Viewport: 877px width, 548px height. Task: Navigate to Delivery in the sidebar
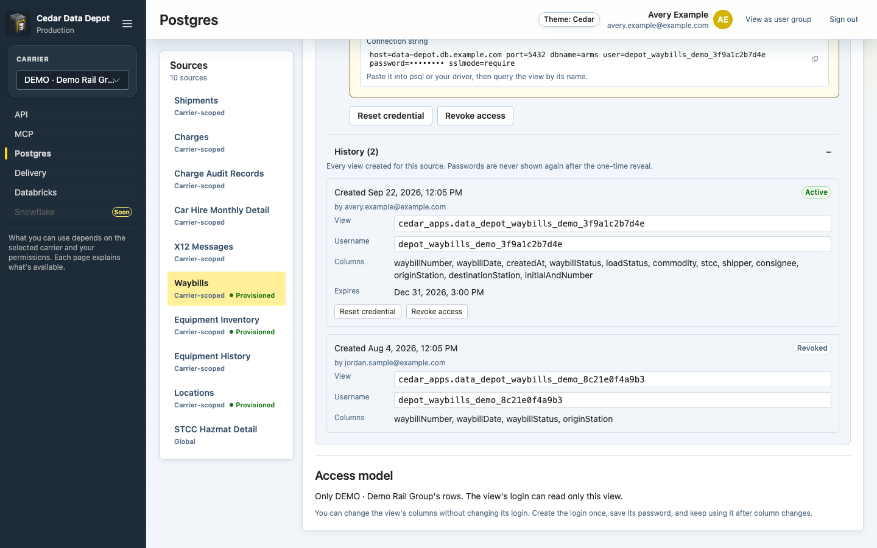[73, 173]
